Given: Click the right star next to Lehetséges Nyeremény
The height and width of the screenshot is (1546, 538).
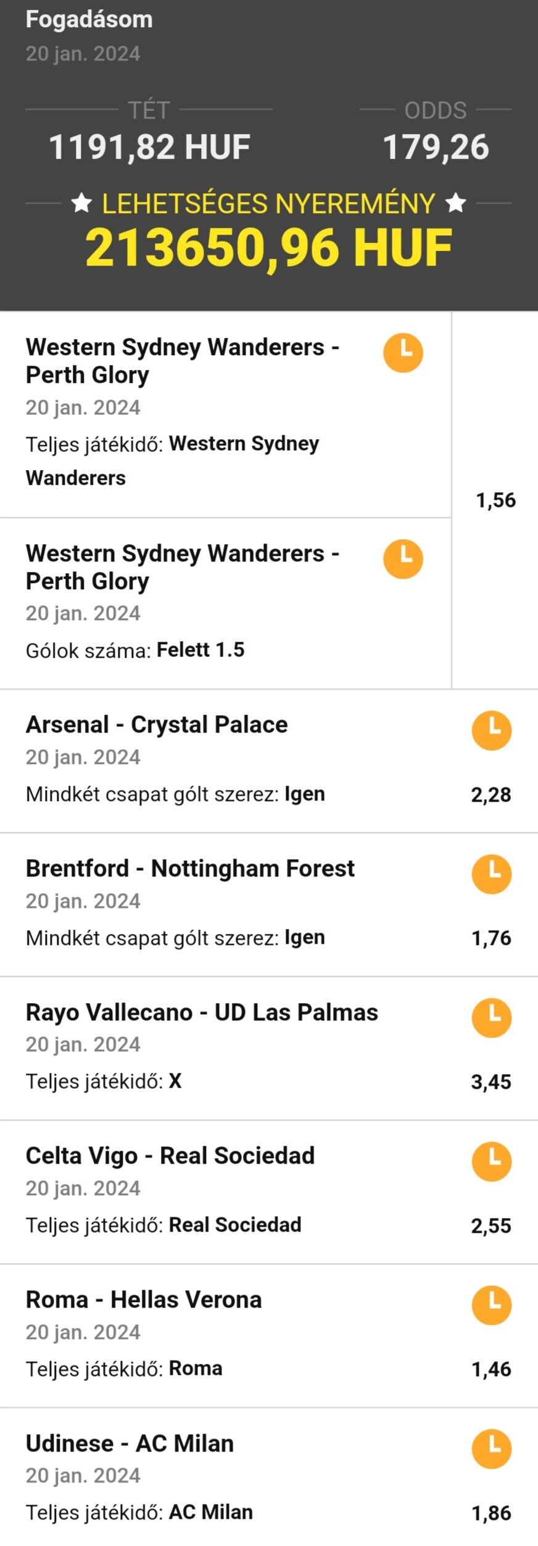Looking at the screenshot, I should (456, 202).
